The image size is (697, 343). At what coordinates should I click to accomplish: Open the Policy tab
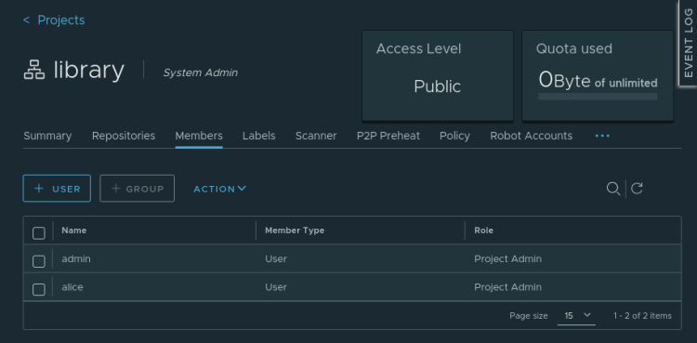(x=454, y=136)
